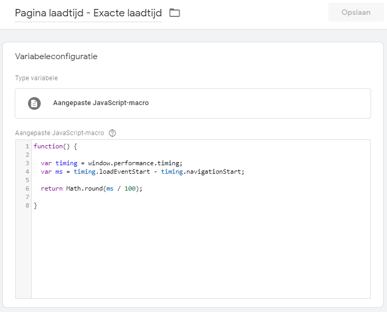The width and height of the screenshot is (387, 312).
Task: Click the 'Aangepaste JavaScript-macro' label above the editor
Action: click(60, 133)
